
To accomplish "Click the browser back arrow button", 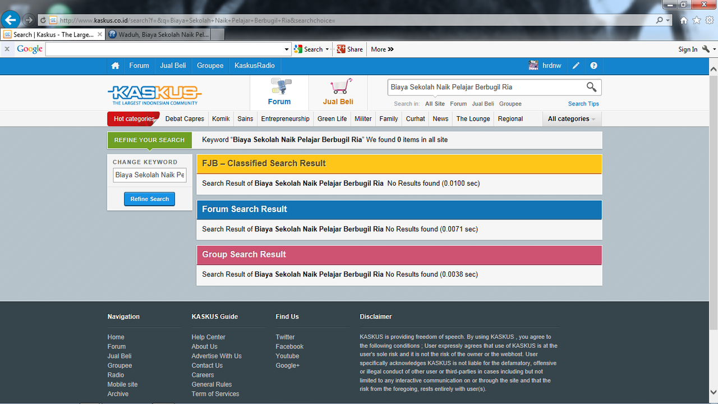I will point(10,20).
